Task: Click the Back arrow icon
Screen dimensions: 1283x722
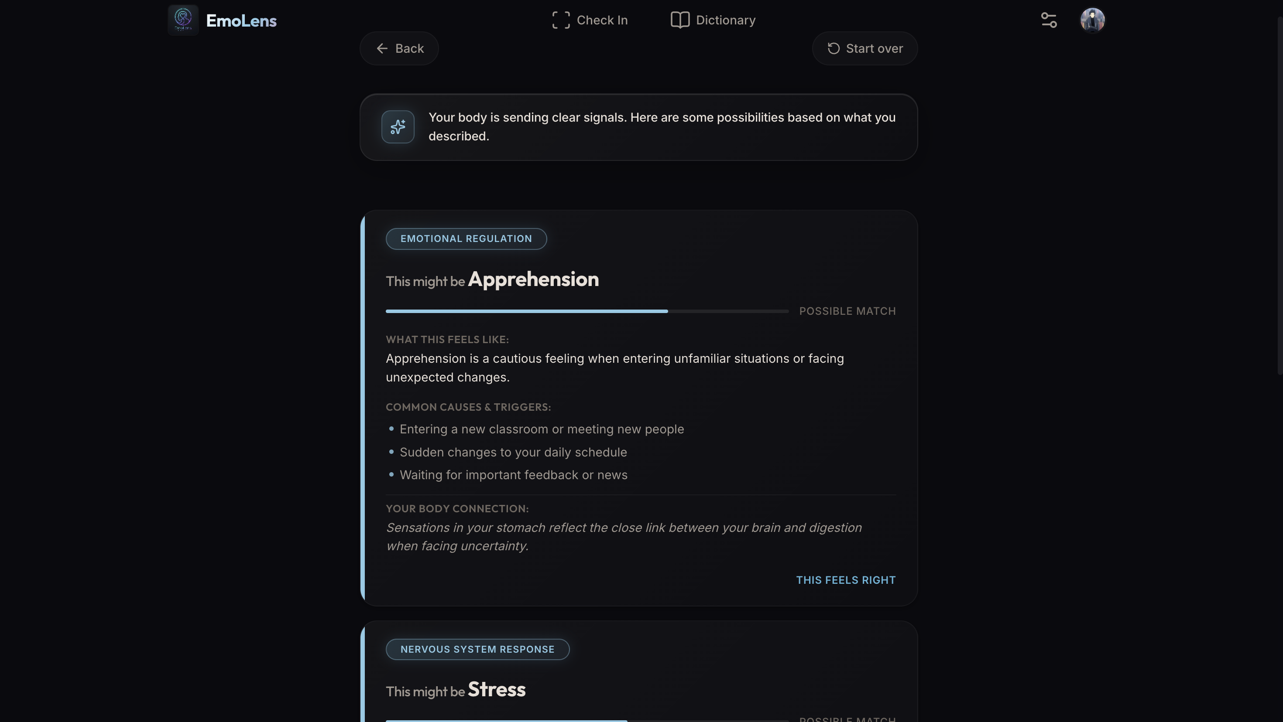Action: 382,49
